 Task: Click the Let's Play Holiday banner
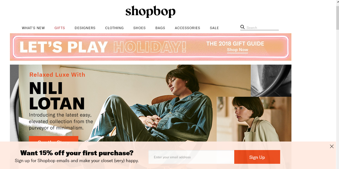point(151,47)
